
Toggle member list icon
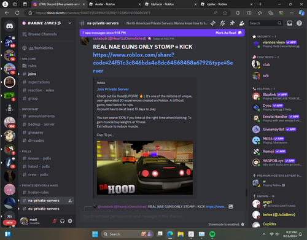242,23
